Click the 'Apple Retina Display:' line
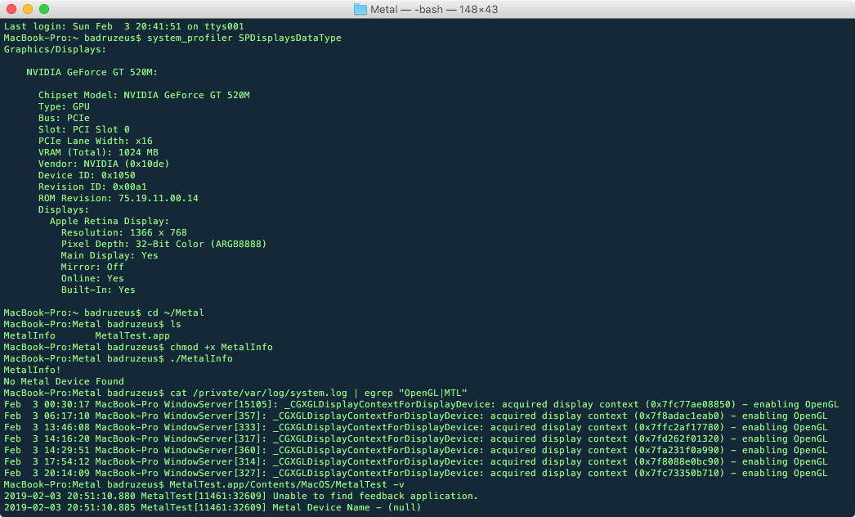 [x=110, y=221]
